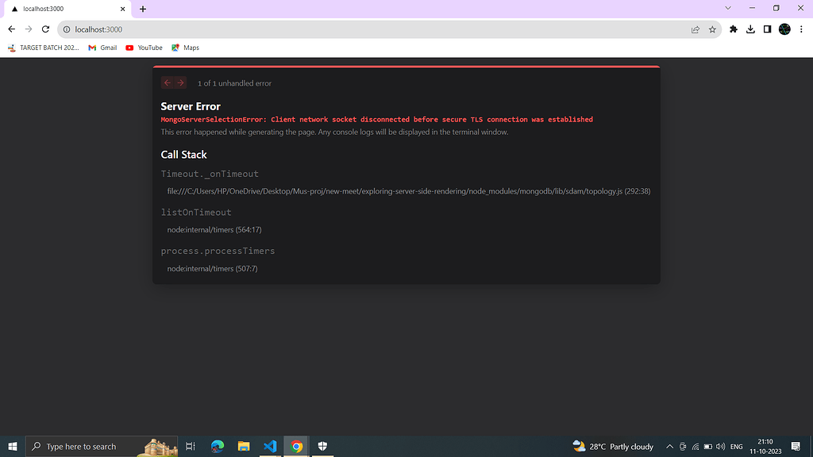Open Visual Studio Code from the taskbar
This screenshot has width=813, height=457.
270,447
